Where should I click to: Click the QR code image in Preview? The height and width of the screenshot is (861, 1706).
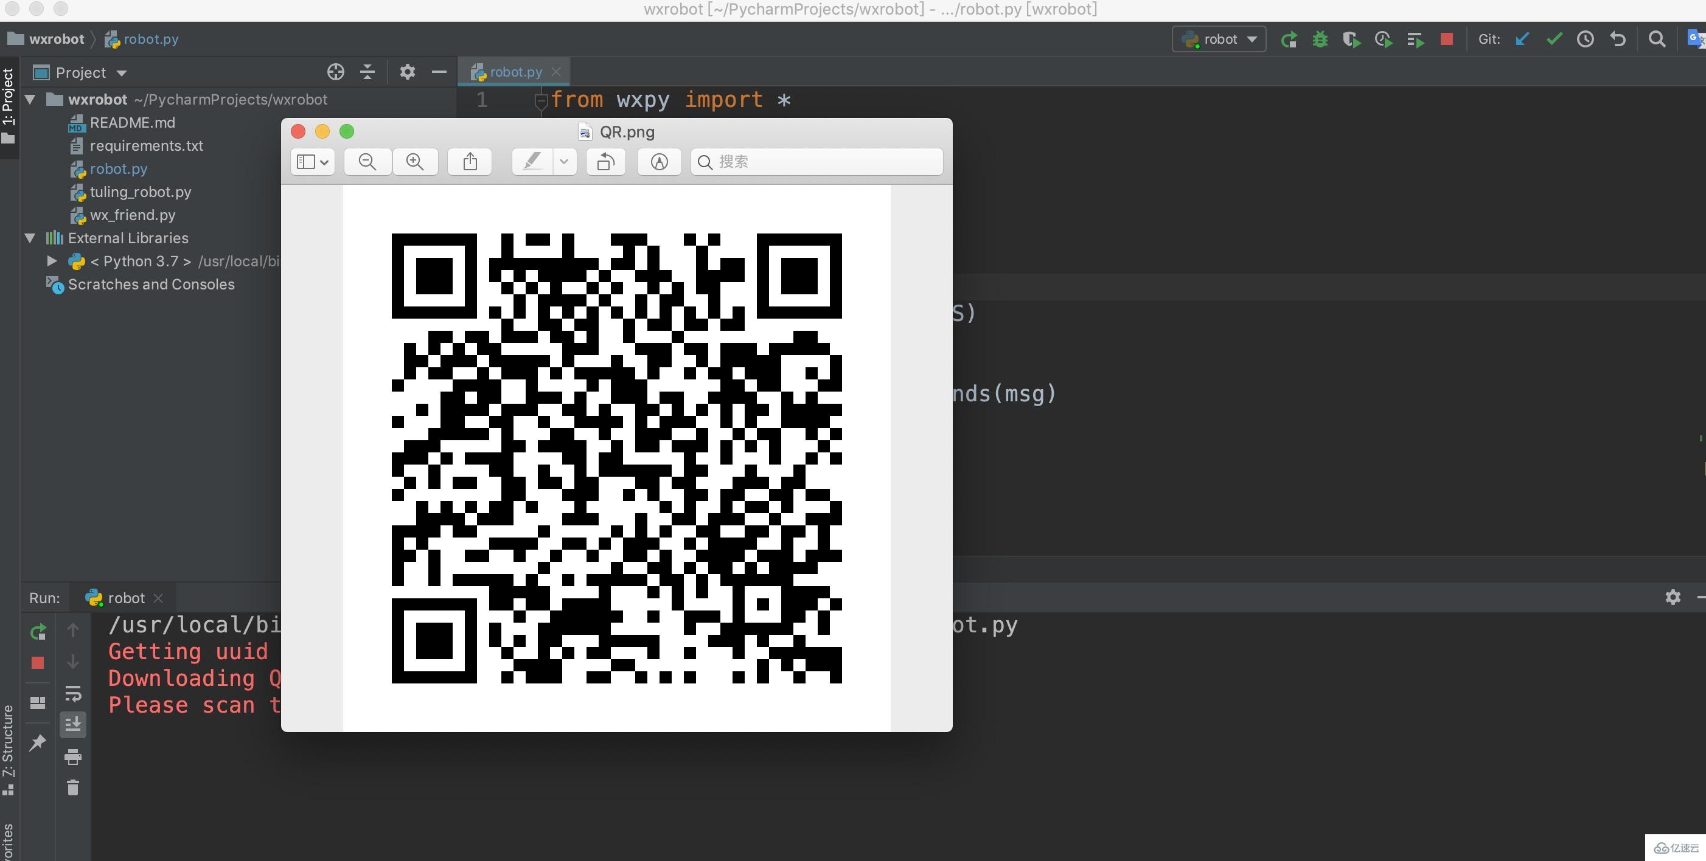tap(616, 458)
